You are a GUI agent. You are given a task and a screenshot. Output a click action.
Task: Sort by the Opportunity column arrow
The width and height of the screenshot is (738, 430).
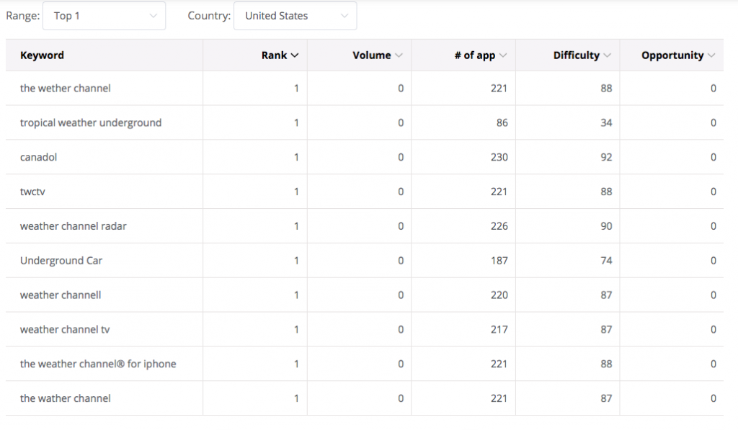click(x=711, y=55)
